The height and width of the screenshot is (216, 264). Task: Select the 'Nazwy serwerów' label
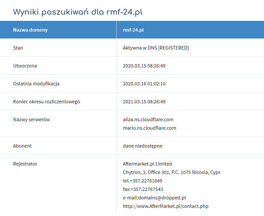click(x=31, y=120)
